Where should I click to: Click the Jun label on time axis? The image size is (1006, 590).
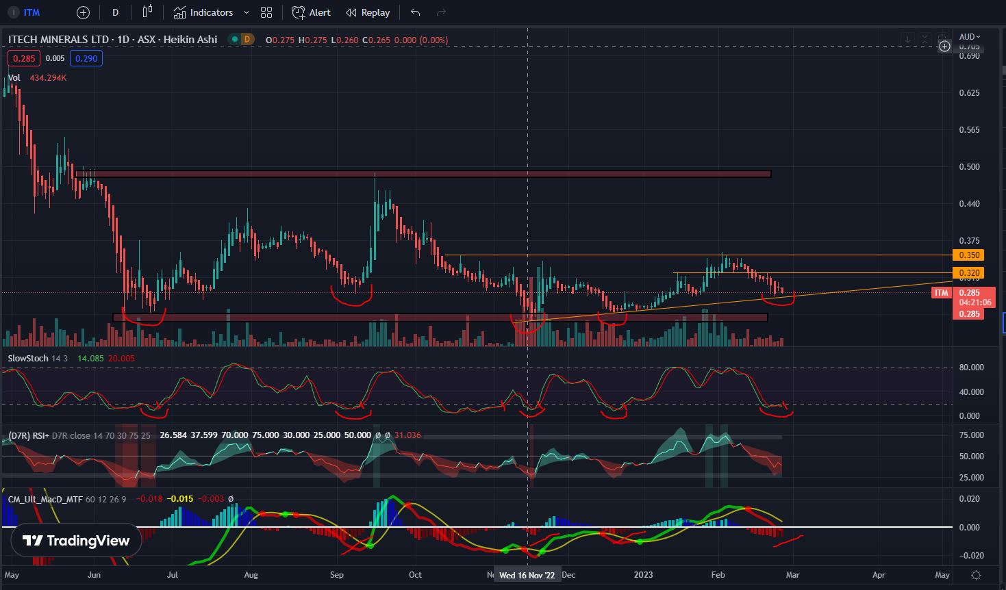tap(95, 575)
